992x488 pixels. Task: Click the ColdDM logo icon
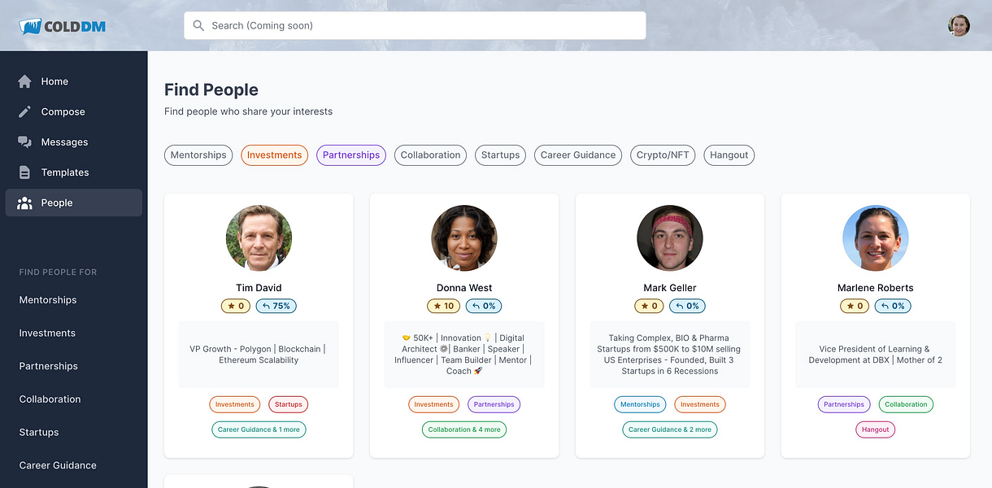30,26
